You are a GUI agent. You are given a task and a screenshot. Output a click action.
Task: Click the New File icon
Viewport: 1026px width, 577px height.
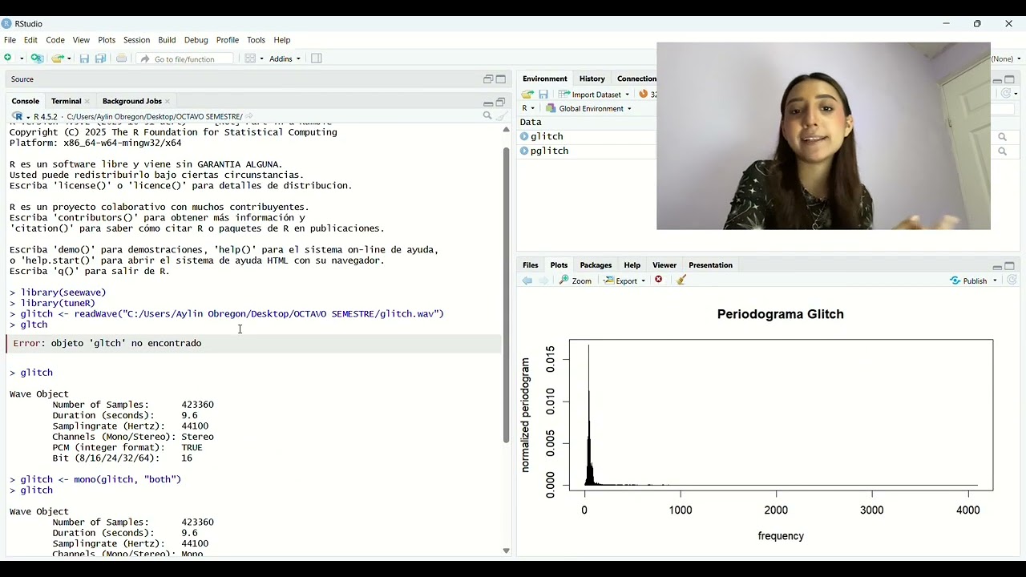(x=8, y=59)
